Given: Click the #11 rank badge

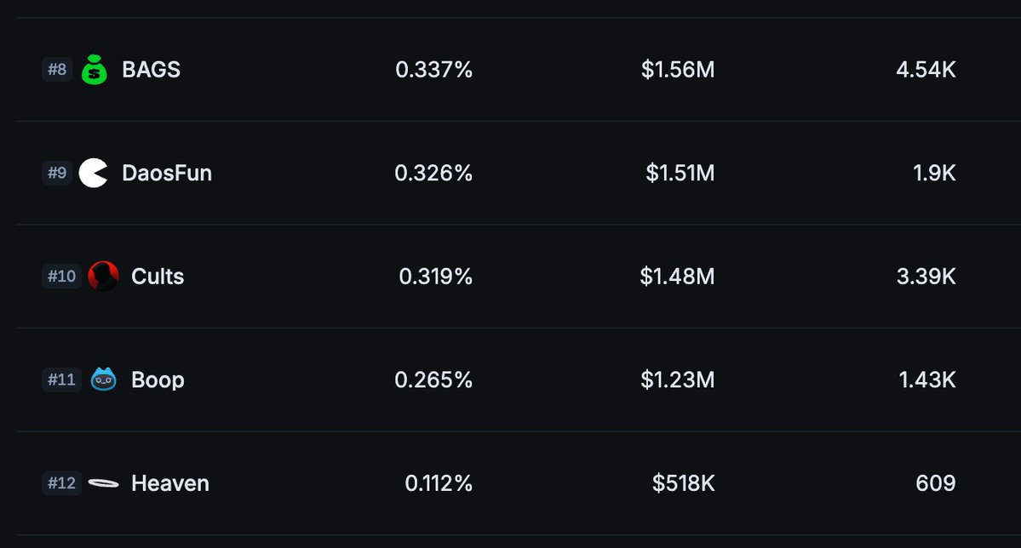Looking at the screenshot, I should (x=61, y=380).
